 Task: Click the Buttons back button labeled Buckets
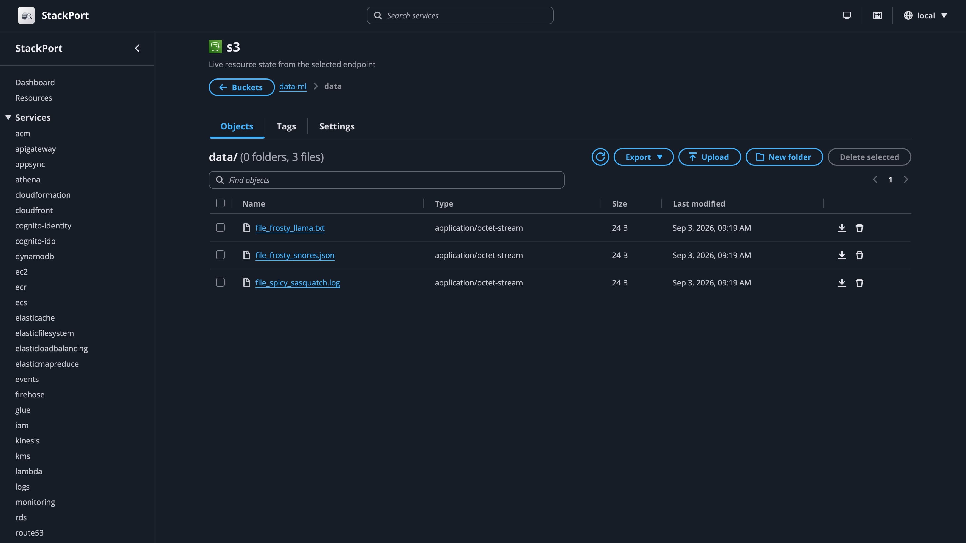(x=242, y=87)
